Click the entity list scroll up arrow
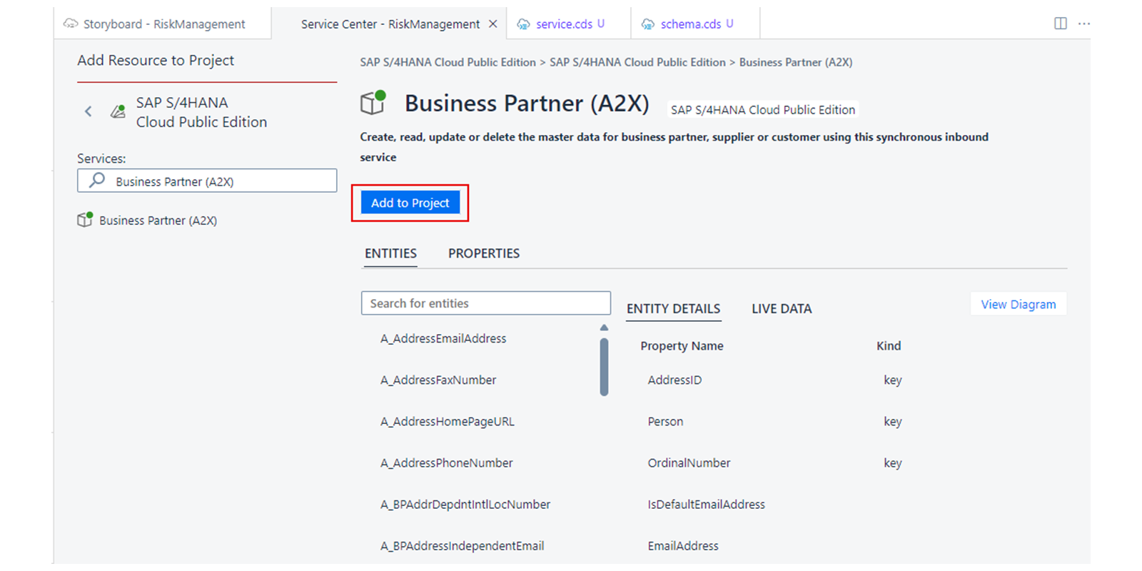 (x=604, y=328)
